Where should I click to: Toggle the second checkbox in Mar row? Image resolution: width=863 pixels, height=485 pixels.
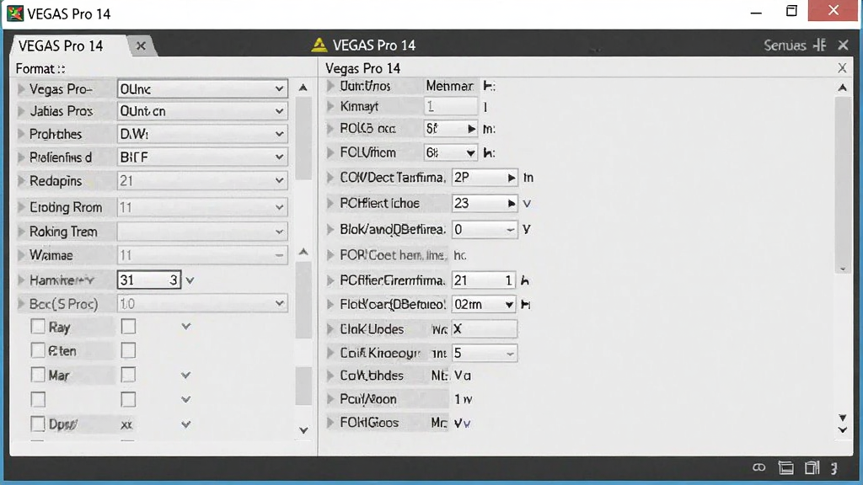point(128,375)
